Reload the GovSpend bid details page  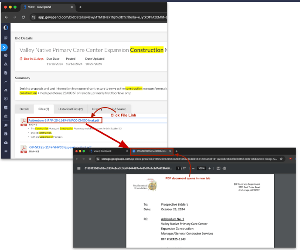point(24,17)
